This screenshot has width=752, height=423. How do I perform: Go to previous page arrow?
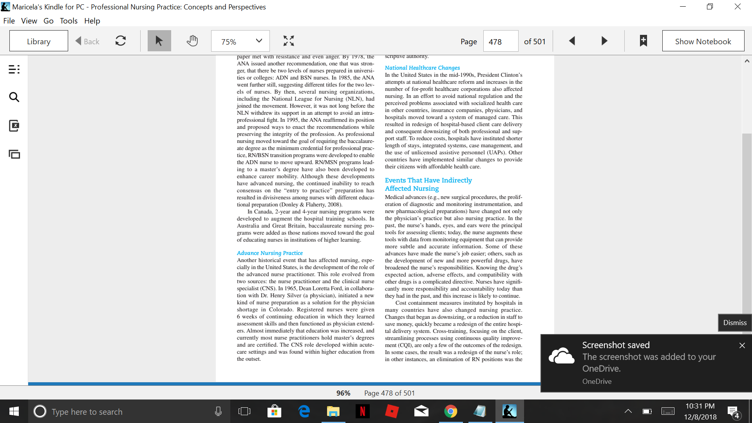[x=572, y=41]
